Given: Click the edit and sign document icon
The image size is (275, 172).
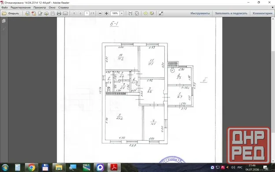Looking at the screenshot, I should point(40,13).
